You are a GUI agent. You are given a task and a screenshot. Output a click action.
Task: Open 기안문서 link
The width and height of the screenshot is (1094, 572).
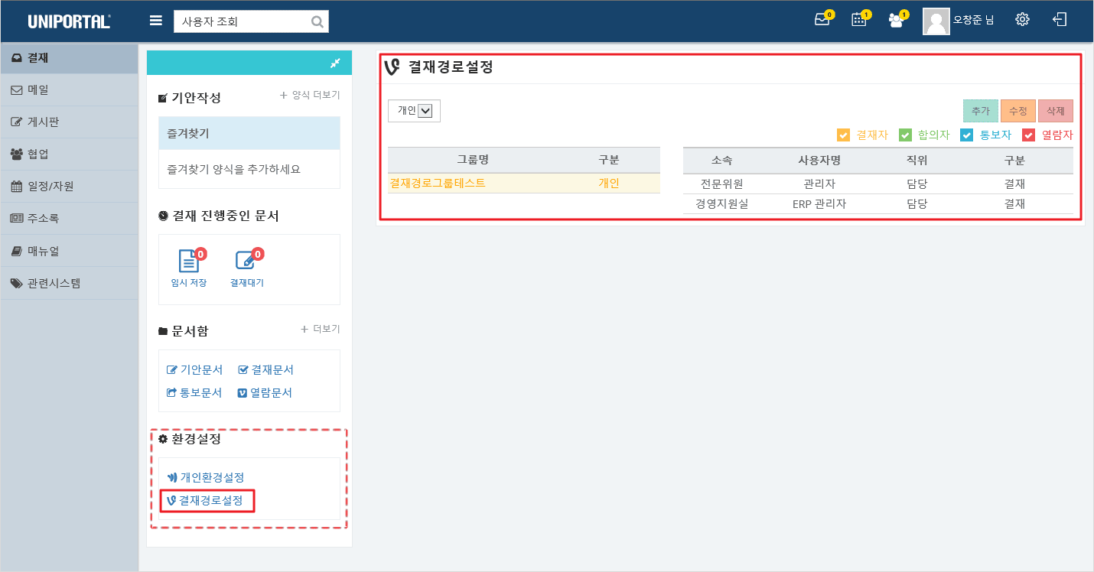[195, 369]
